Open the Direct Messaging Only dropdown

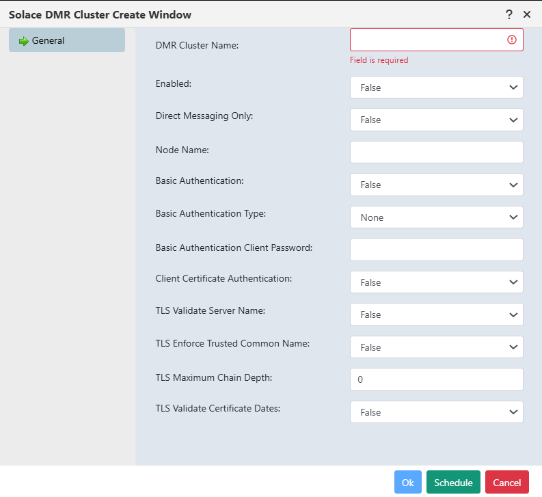[437, 120]
